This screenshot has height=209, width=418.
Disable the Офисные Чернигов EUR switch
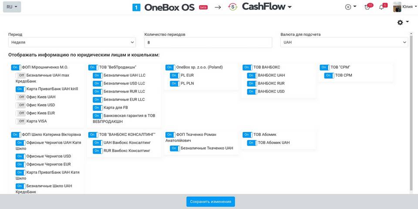[x=20, y=165]
